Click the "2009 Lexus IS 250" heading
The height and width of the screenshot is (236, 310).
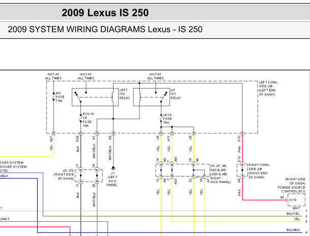105,13
